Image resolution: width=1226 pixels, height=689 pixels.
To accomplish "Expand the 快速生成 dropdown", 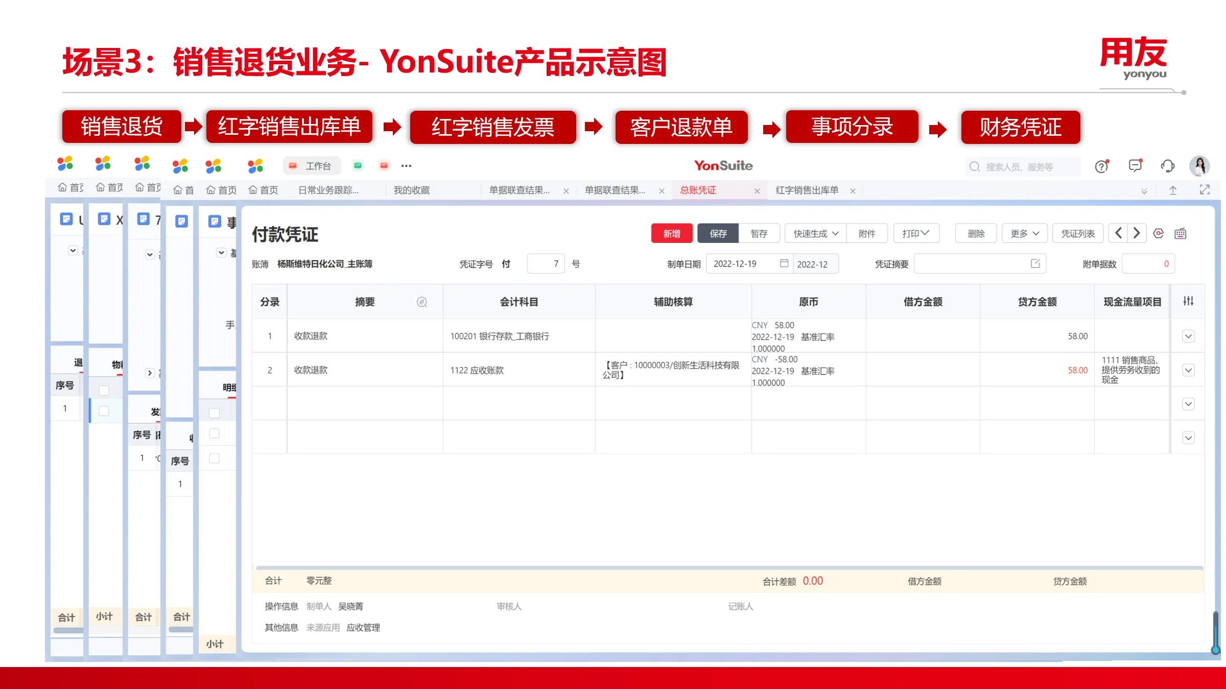I will click(x=815, y=233).
